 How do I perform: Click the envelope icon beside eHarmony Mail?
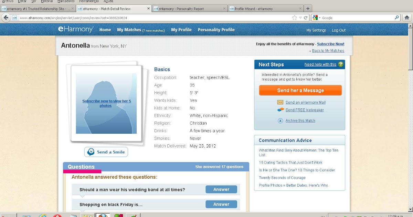tap(280, 102)
